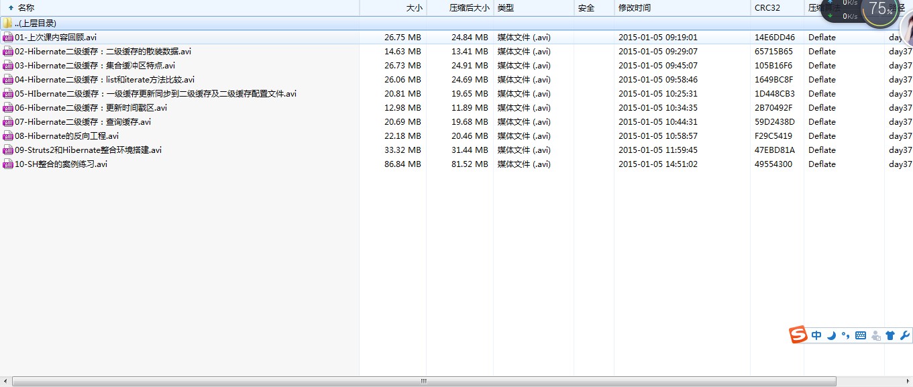Click 媒体文件 (.avi) type in the 07-Hibernate row

524,122
